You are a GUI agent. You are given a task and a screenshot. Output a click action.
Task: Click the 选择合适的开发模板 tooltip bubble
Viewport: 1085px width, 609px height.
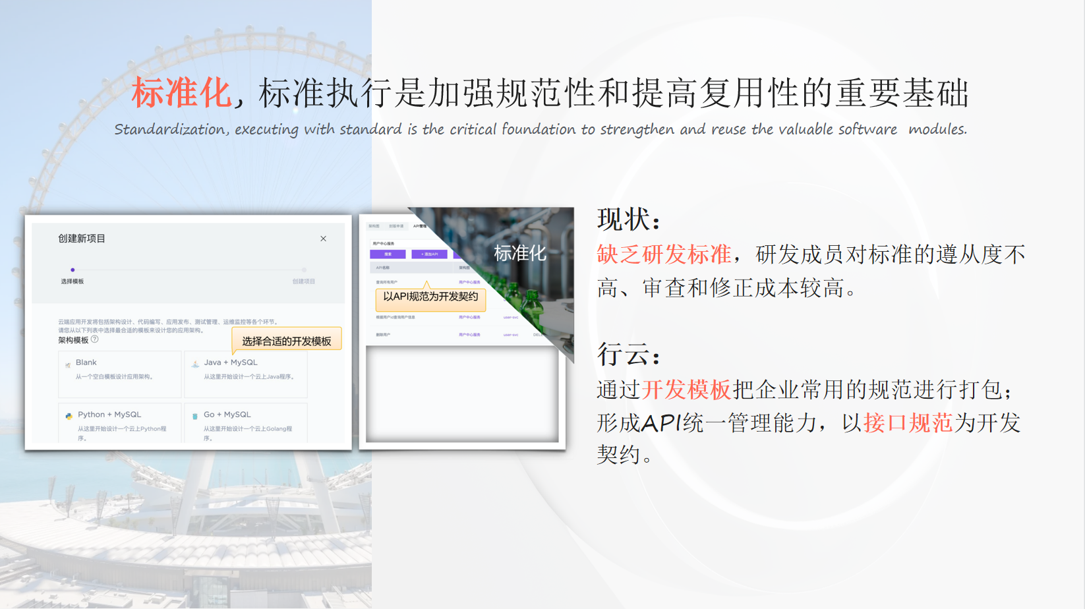286,338
